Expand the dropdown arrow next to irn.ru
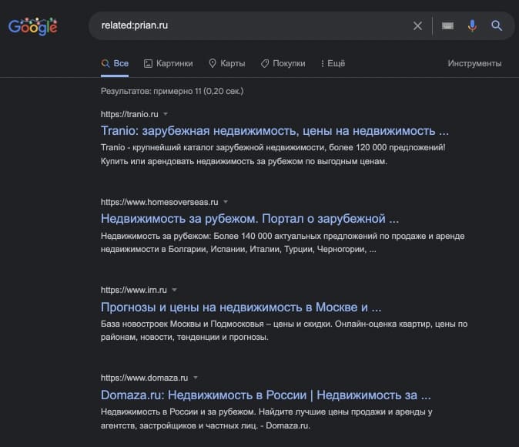 pyautogui.click(x=174, y=290)
